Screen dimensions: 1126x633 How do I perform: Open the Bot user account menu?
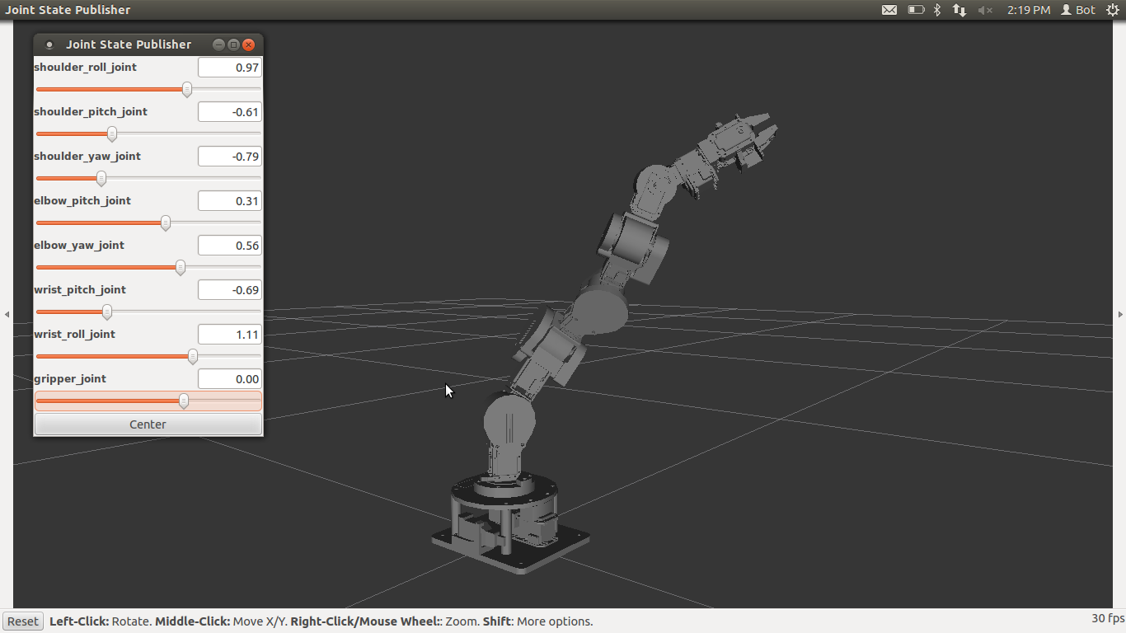click(x=1078, y=10)
